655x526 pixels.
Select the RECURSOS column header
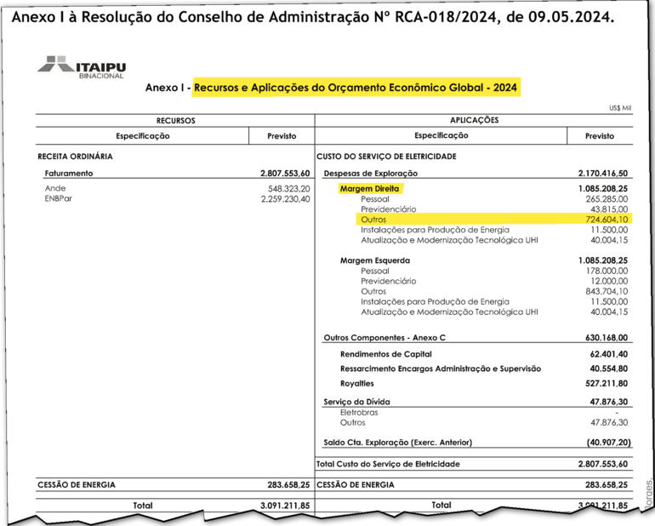click(175, 120)
